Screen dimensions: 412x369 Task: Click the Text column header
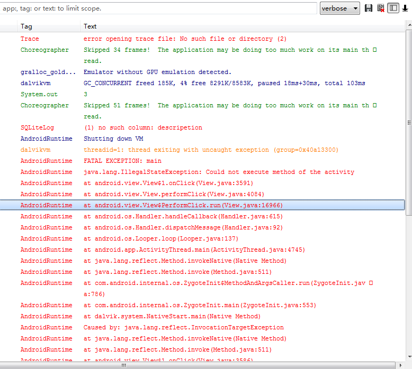pyautogui.click(x=242, y=26)
